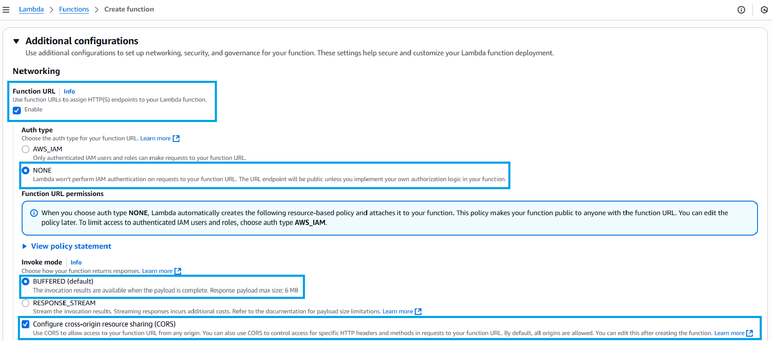Select the AWS_IAM auth type
This screenshot has height=341, width=772.
tap(26, 149)
